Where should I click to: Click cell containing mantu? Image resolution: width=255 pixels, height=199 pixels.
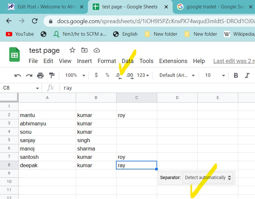point(47,115)
